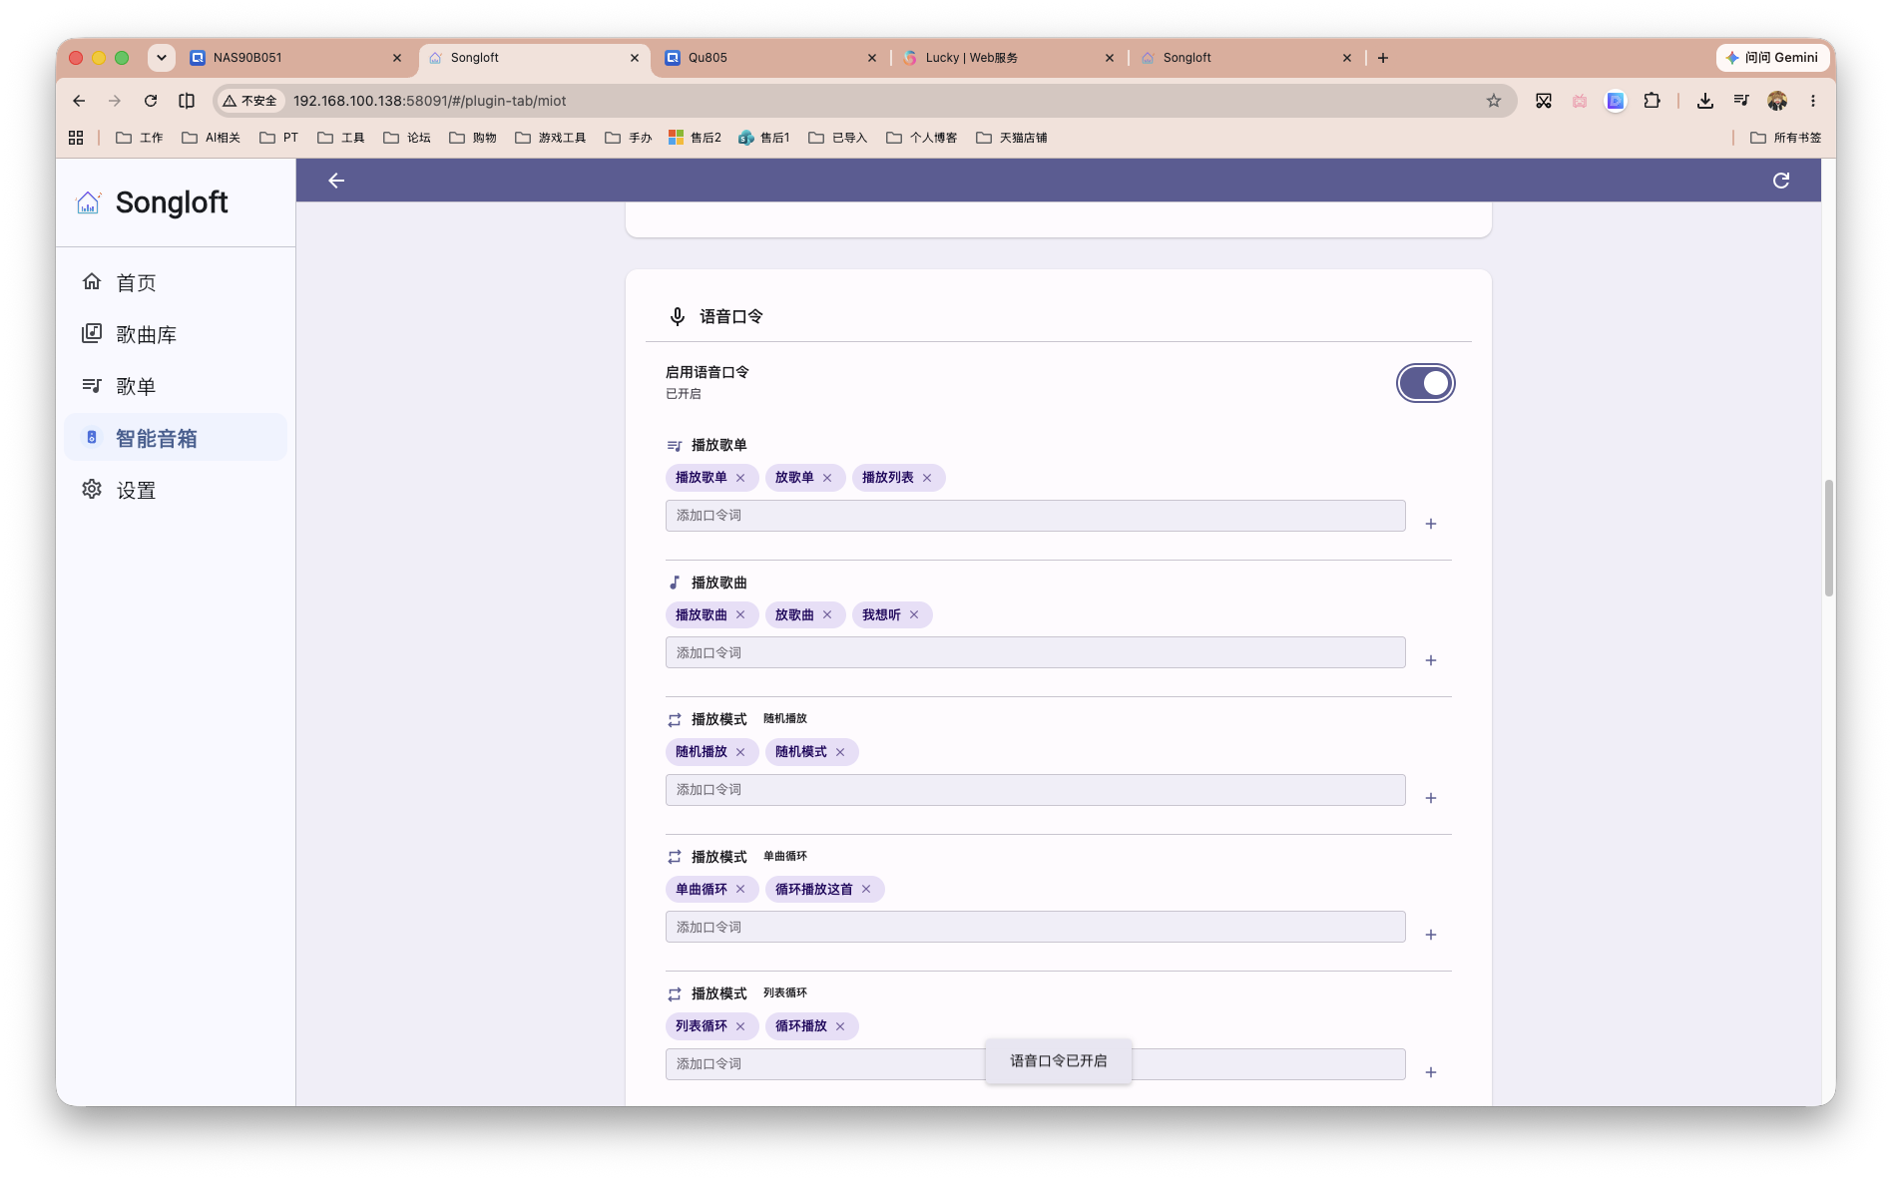Toggle the 启用语音口令 switch
1892x1180 pixels.
click(x=1425, y=383)
